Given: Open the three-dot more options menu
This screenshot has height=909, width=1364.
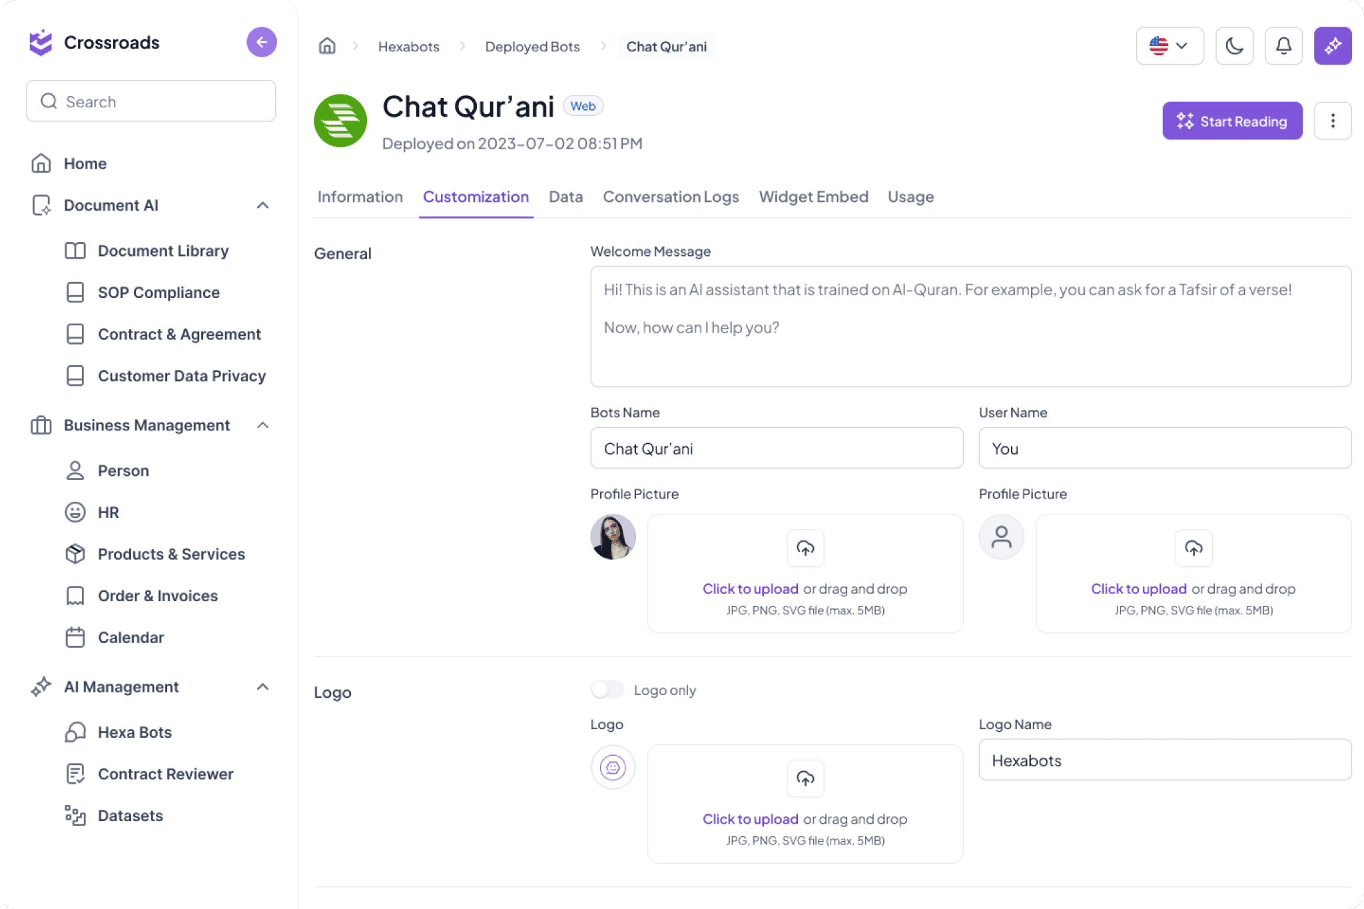Looking at the screenshot, I should (x=1332, y=121).
